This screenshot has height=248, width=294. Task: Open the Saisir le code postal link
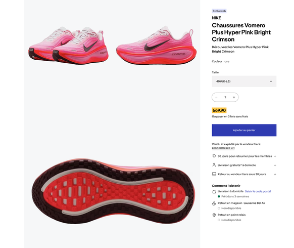[258, 191]
